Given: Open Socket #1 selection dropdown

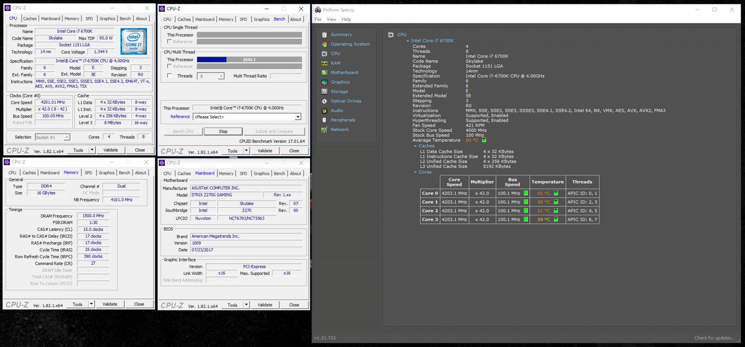Looking at the screenshot, I should [67, 137].
